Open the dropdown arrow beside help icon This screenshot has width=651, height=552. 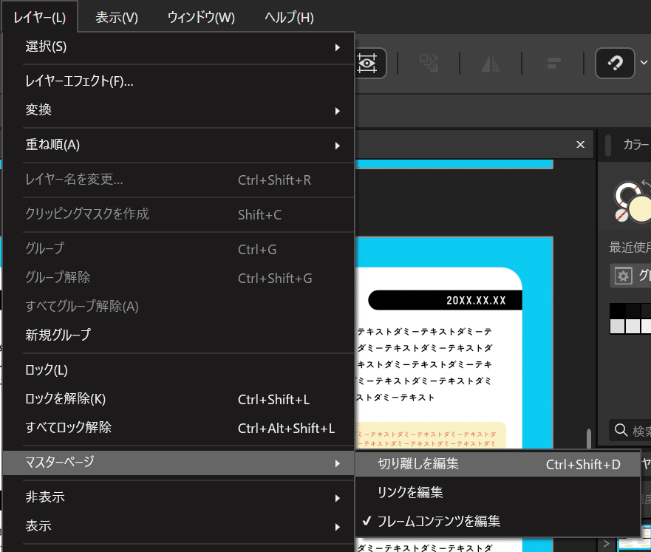click(x=644, y=63)
